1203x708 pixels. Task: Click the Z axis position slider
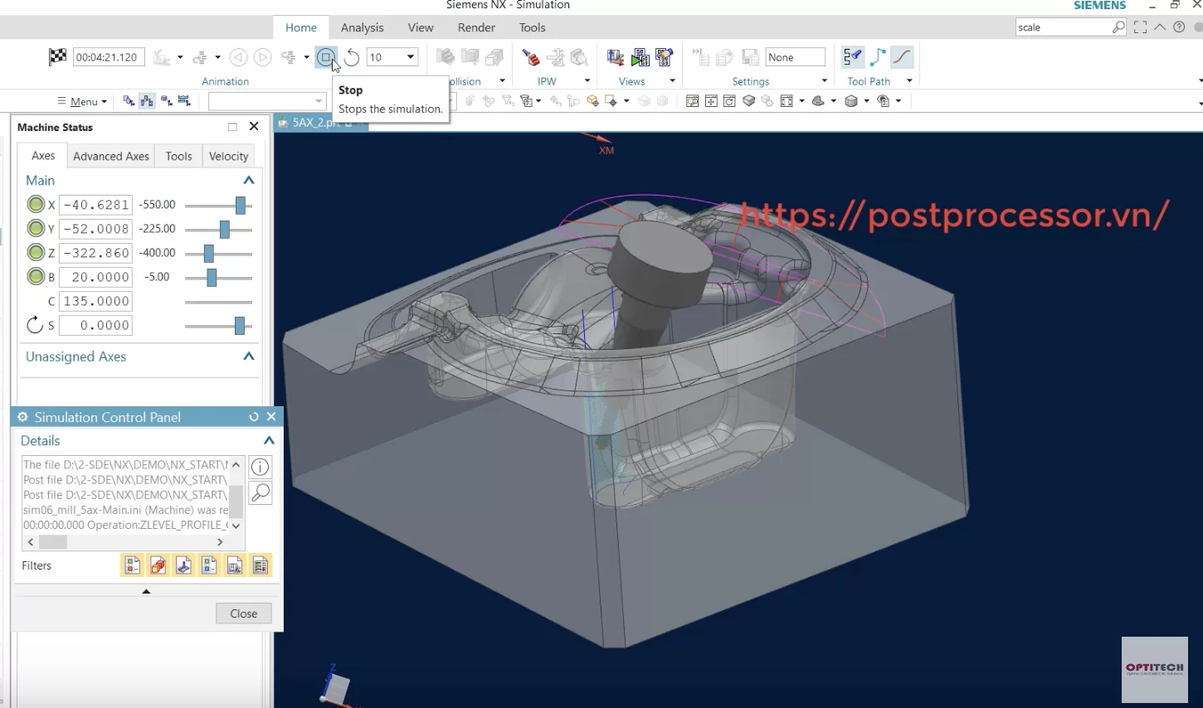click(x=218, y=253)
